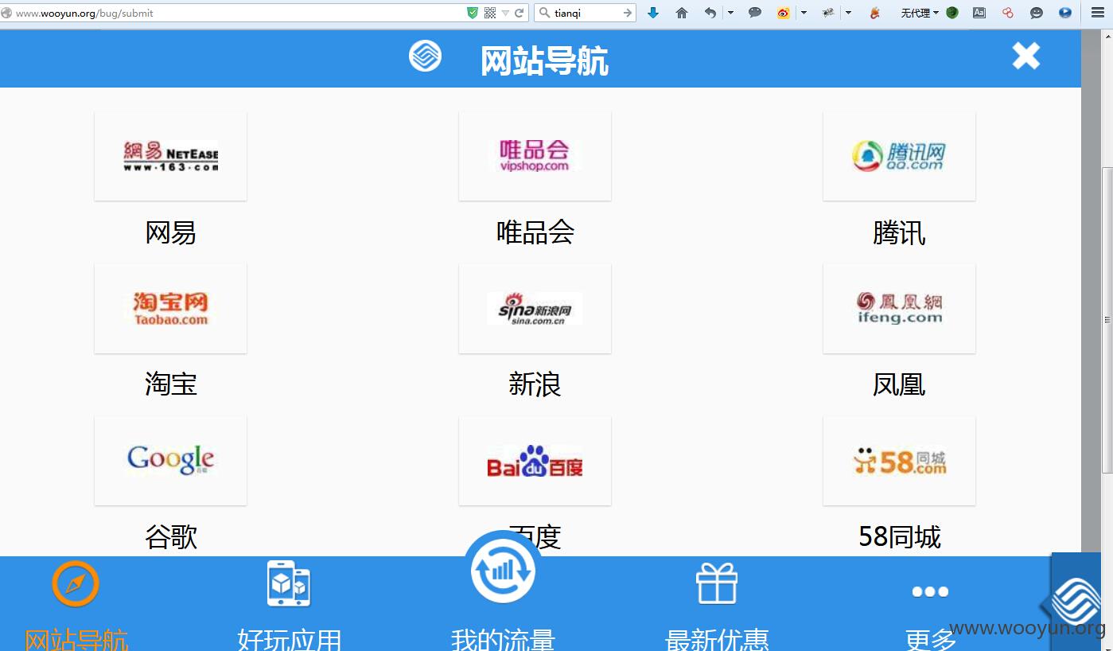Image resolution: width=1113 pixels, height=651 pixels.
Task: Click the 谷歌 text label
Action: 170,537
